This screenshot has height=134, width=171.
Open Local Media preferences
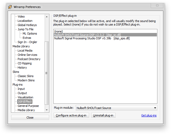[x=25, y=51]
